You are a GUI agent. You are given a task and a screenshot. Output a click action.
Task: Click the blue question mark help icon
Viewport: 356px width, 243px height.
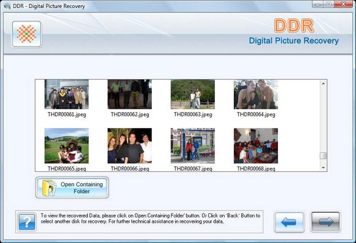[27, 222]
